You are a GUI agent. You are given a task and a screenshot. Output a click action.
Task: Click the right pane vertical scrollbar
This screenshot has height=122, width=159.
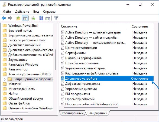point(156,42)
